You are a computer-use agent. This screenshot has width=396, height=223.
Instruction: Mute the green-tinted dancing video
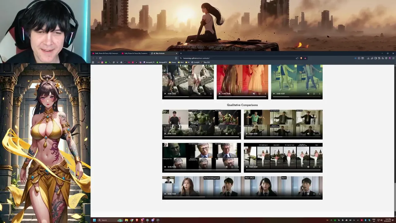point(308,94)
